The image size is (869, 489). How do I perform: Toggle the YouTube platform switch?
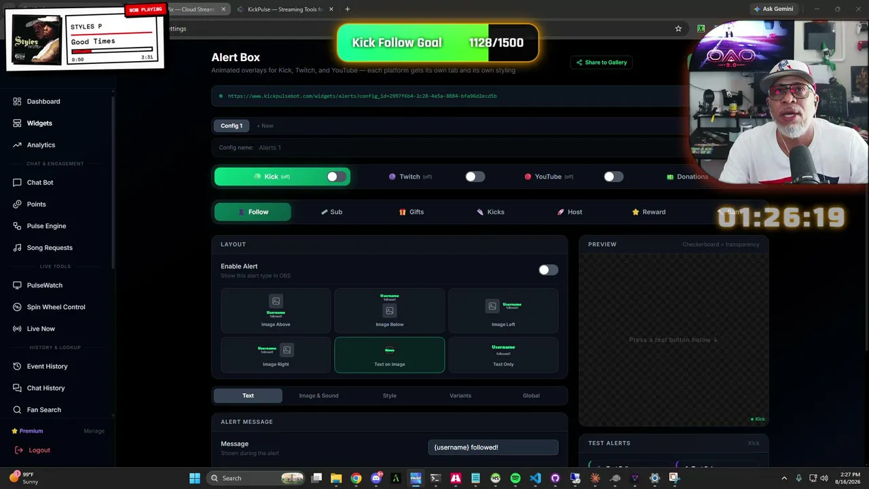click(614, 177)
